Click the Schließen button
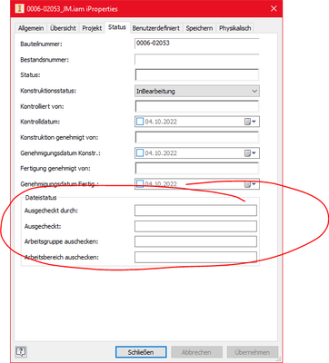Screen dimensions: 329x363 click(141, 352)
